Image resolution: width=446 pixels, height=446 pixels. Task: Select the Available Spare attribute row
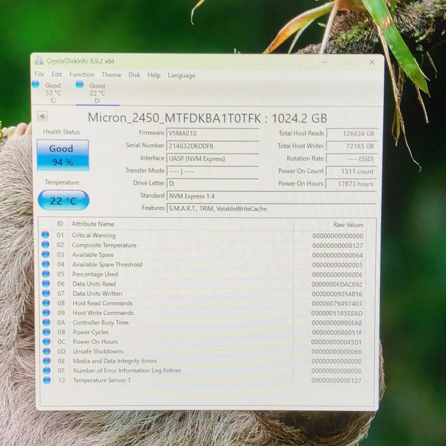tap(203, 255)
